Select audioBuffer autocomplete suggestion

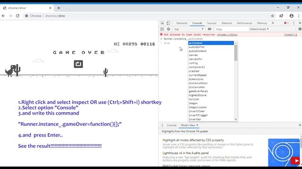[211, 47]
